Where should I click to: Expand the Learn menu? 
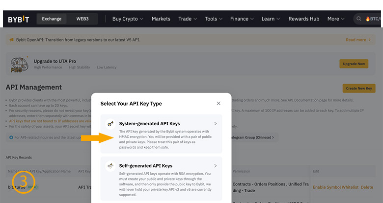[x=271, y=19]
